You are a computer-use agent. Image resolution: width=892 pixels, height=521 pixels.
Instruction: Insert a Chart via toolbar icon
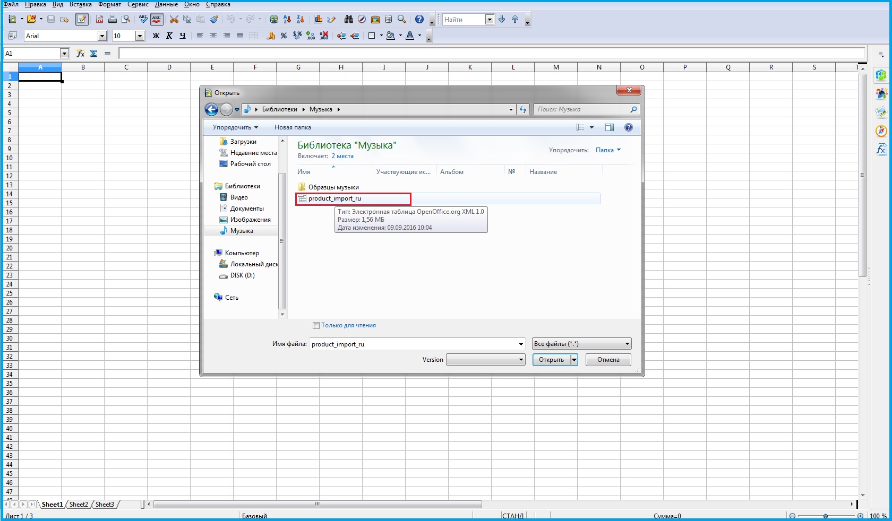click(x=318, y=20)
